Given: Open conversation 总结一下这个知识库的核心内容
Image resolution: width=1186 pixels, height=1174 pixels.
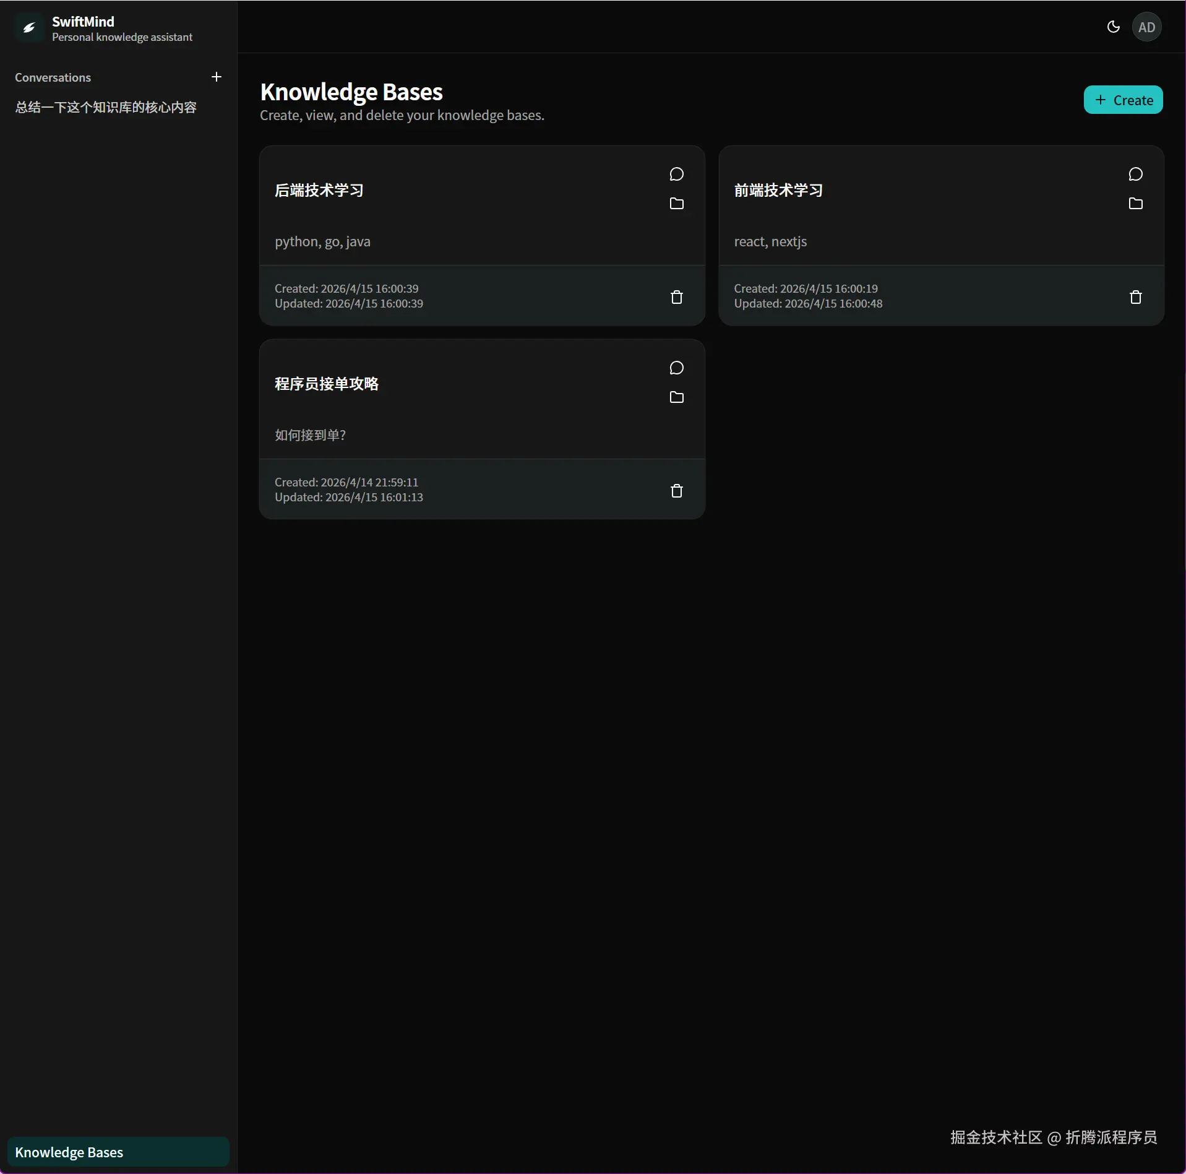Looking at the screenshot, I should [x=106, y=108].
